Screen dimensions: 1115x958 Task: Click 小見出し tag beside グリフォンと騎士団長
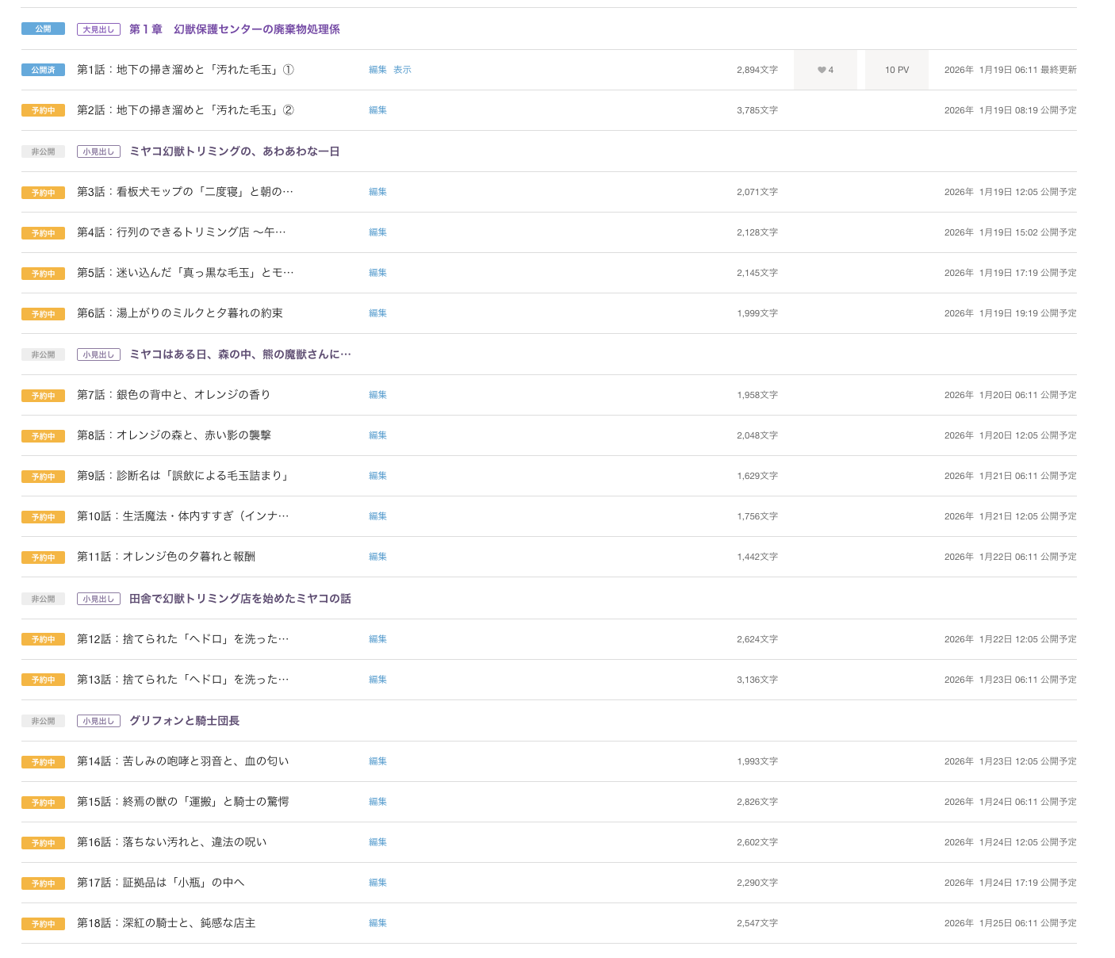[x=98, y=721]
